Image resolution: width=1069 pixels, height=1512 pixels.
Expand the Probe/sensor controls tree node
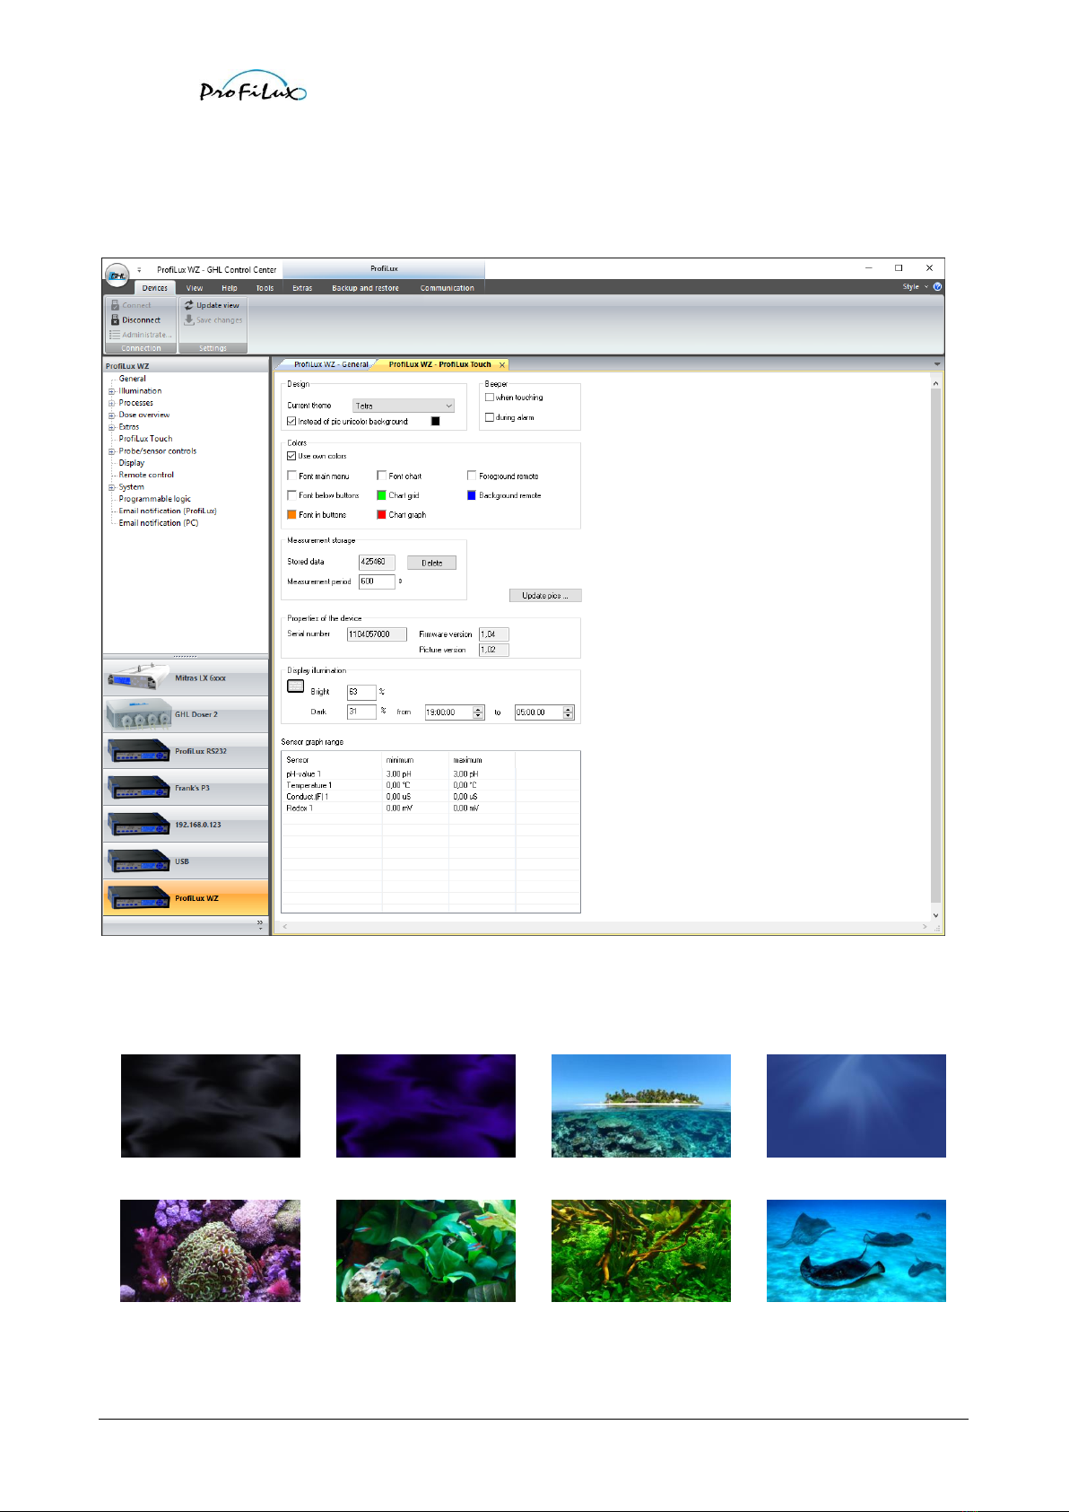coord(112,451)
